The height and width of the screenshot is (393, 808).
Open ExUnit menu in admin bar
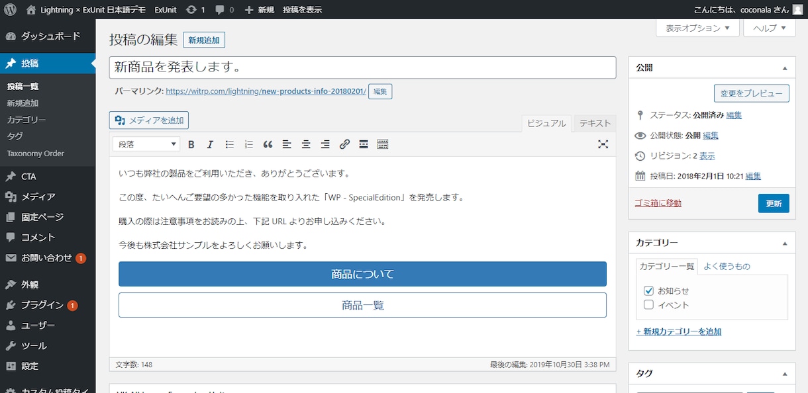(166, 10)
